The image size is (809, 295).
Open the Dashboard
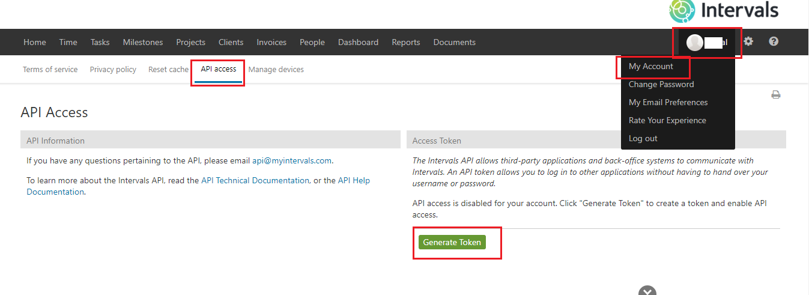click(x=358, y=42)
